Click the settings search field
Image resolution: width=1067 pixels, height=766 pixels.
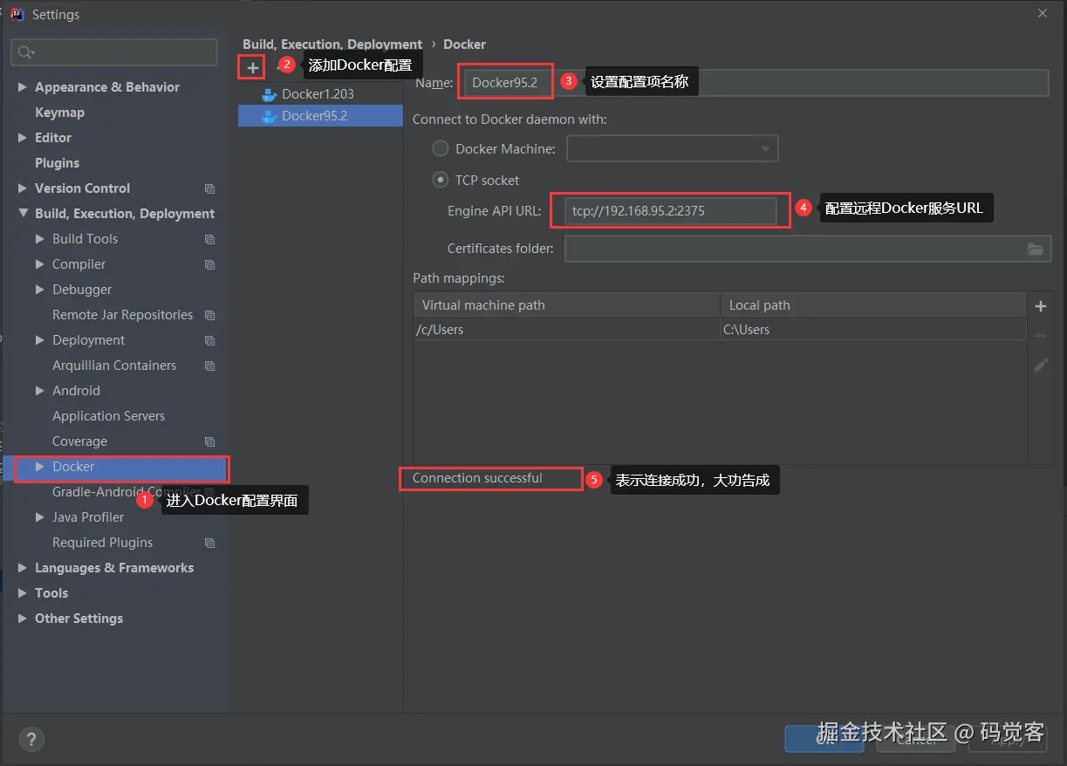[114, 52]
